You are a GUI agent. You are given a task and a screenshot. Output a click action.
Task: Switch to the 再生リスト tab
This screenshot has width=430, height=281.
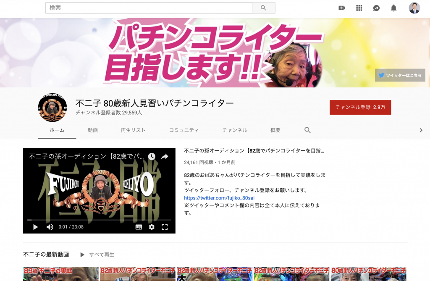133,130
